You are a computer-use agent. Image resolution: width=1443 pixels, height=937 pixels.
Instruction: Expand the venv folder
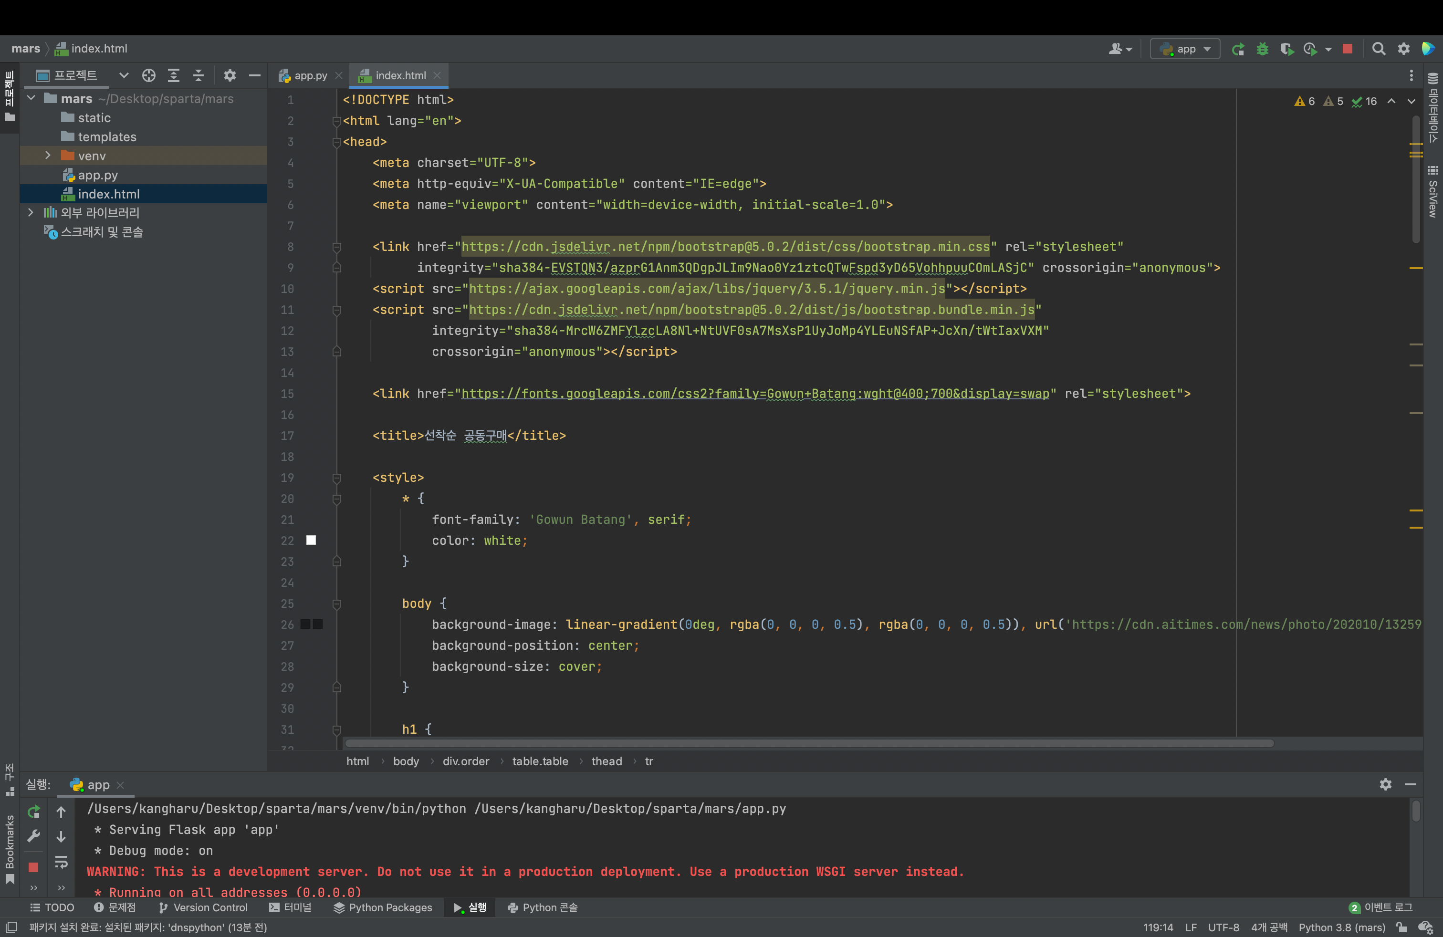48,156
